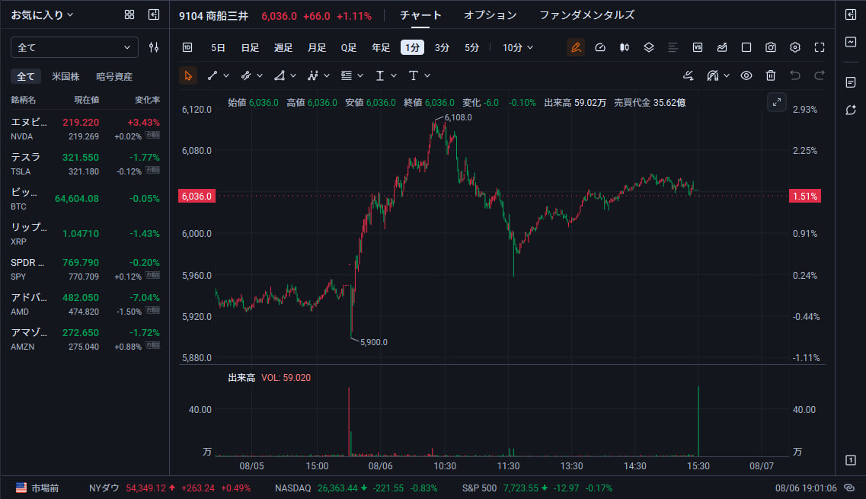Open the テスラ TSLA watchlist row

tap(85, 164)
